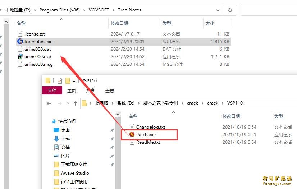Image resolution: width=297 pixels, height=189 pixels.
Task: Expand the chevron after 本地磁盘 (E:)
Action: click(35, 10)
